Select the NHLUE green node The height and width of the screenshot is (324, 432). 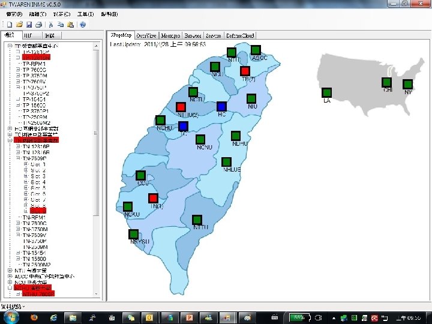[x=226, y=162]
